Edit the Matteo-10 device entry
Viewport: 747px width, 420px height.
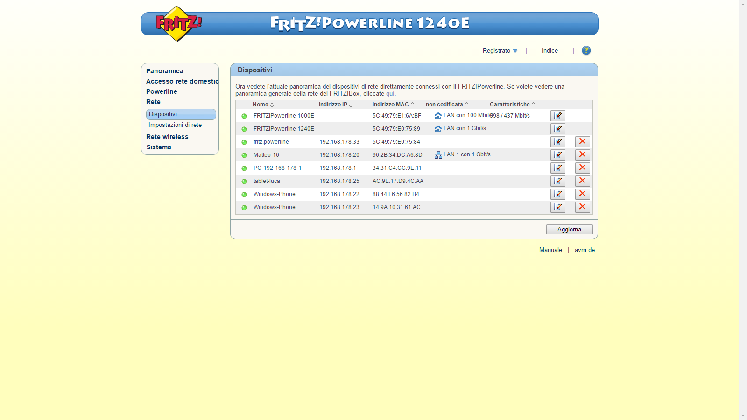pyautogui.click(x=557, y=155)
